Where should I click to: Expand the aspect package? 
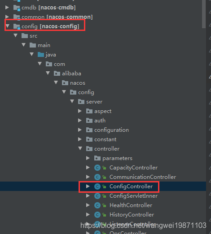[x=80, y=111]
